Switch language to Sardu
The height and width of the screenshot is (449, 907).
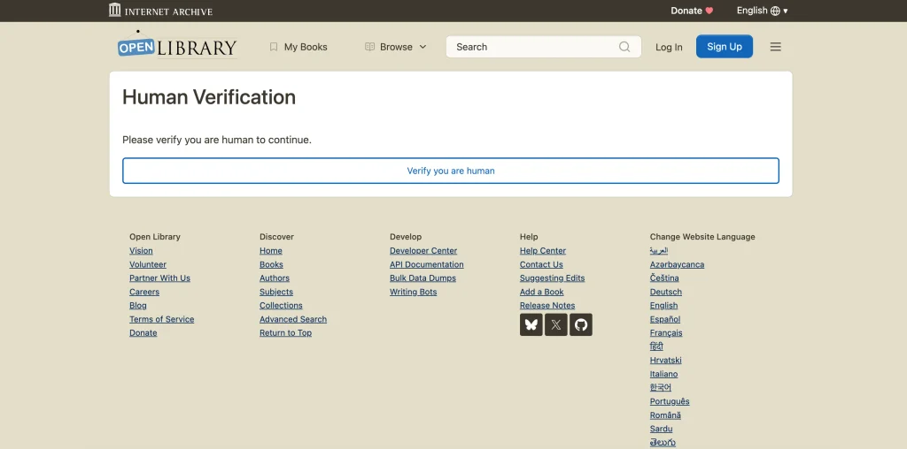tap(661, 429)
